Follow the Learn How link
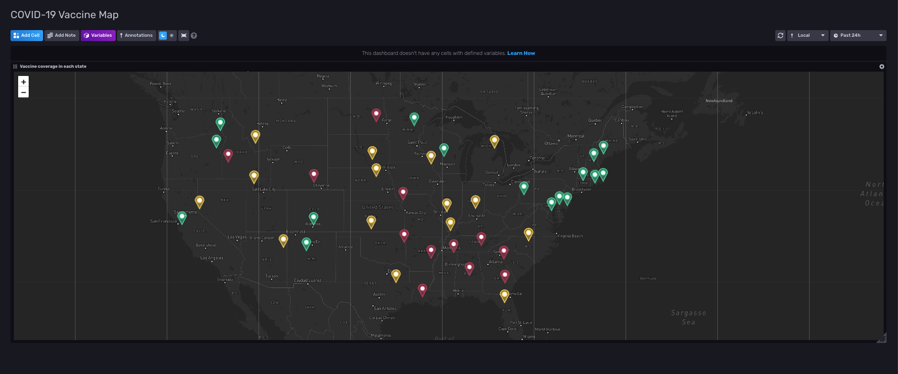 (x=521, y=53)
